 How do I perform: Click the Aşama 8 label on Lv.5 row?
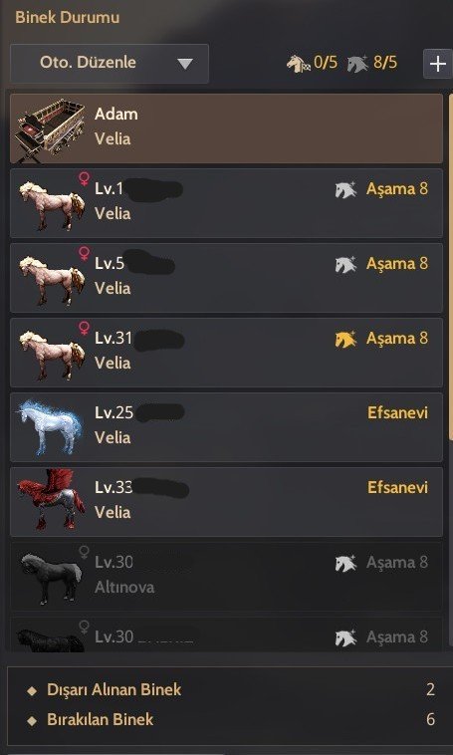[x=396, y=264]
